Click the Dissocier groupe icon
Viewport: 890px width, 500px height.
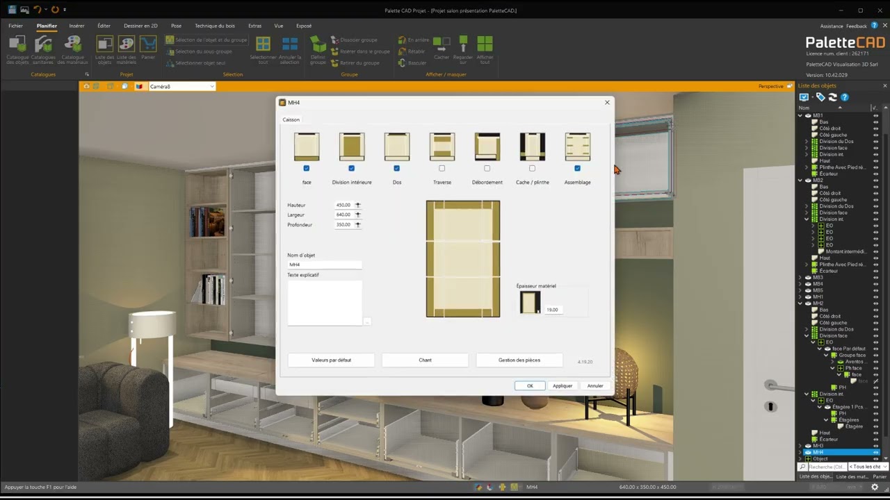[334, 40]
